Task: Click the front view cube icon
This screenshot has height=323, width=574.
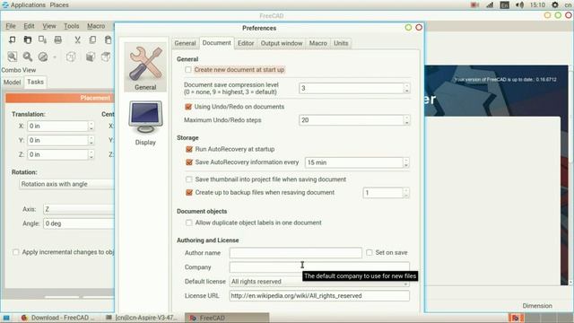Action: (x=90, y=57)
